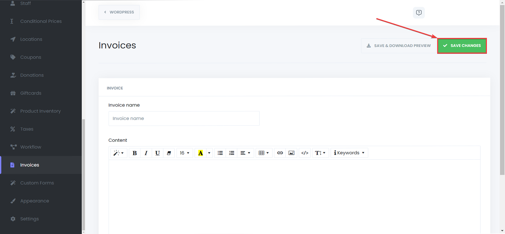Open the table insert dropdown
The height and width of the screenshot is (234, 505).
[264, 153]
